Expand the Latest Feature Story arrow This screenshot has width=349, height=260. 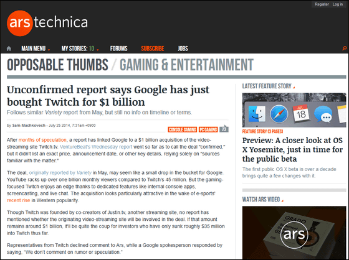click(294, 88)
